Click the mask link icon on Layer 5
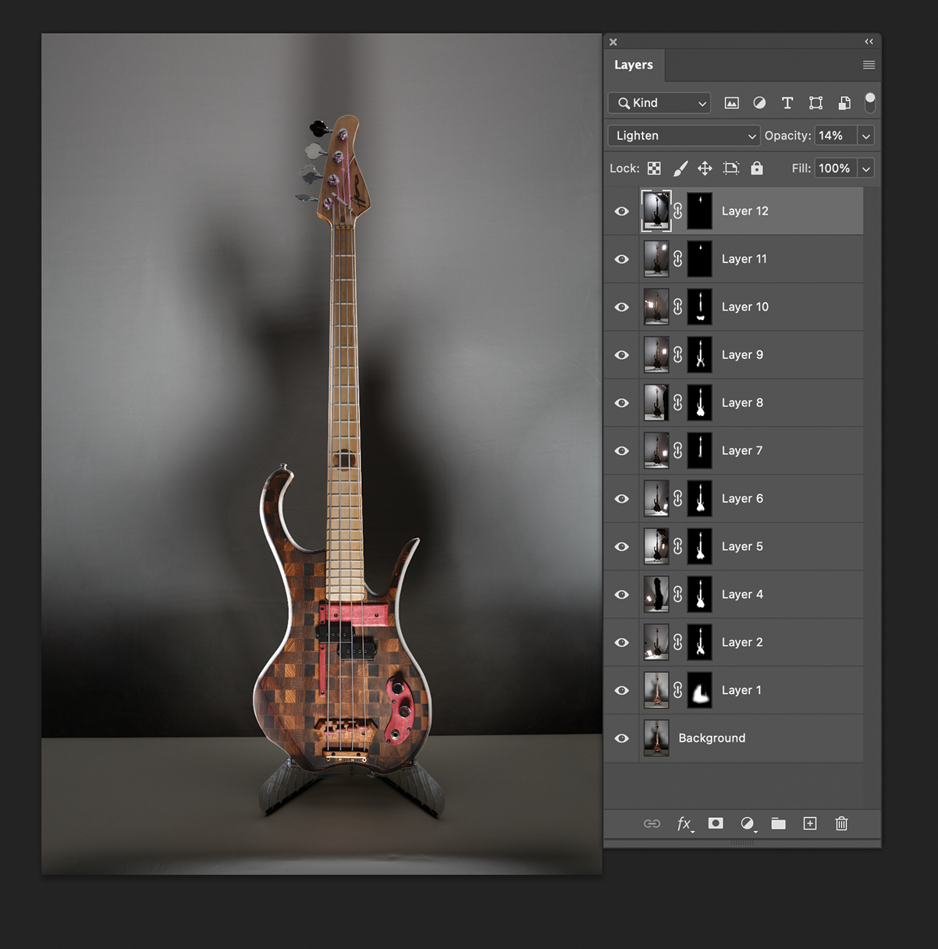 tap(678, 546)
